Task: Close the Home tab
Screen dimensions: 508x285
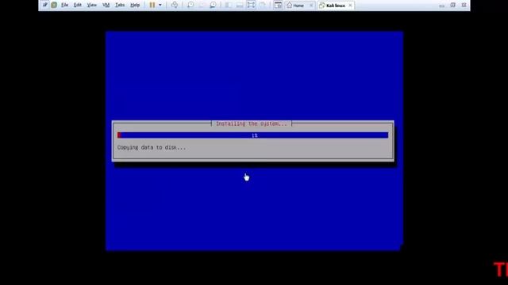Action: tap(311, 6)
